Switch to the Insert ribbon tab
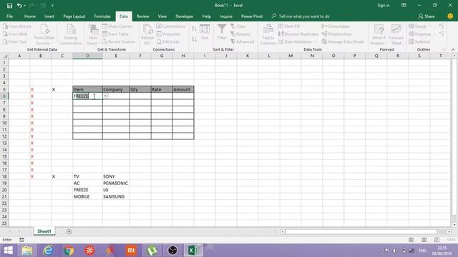 [49, 16]
